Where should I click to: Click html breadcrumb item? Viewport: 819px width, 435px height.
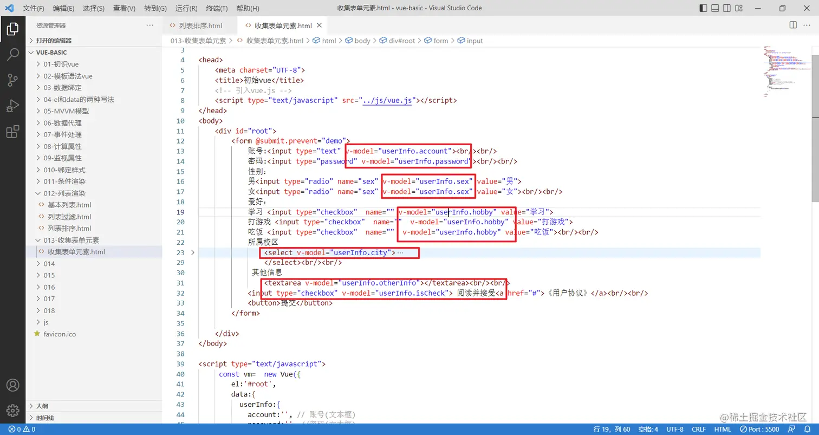point(329,41)
